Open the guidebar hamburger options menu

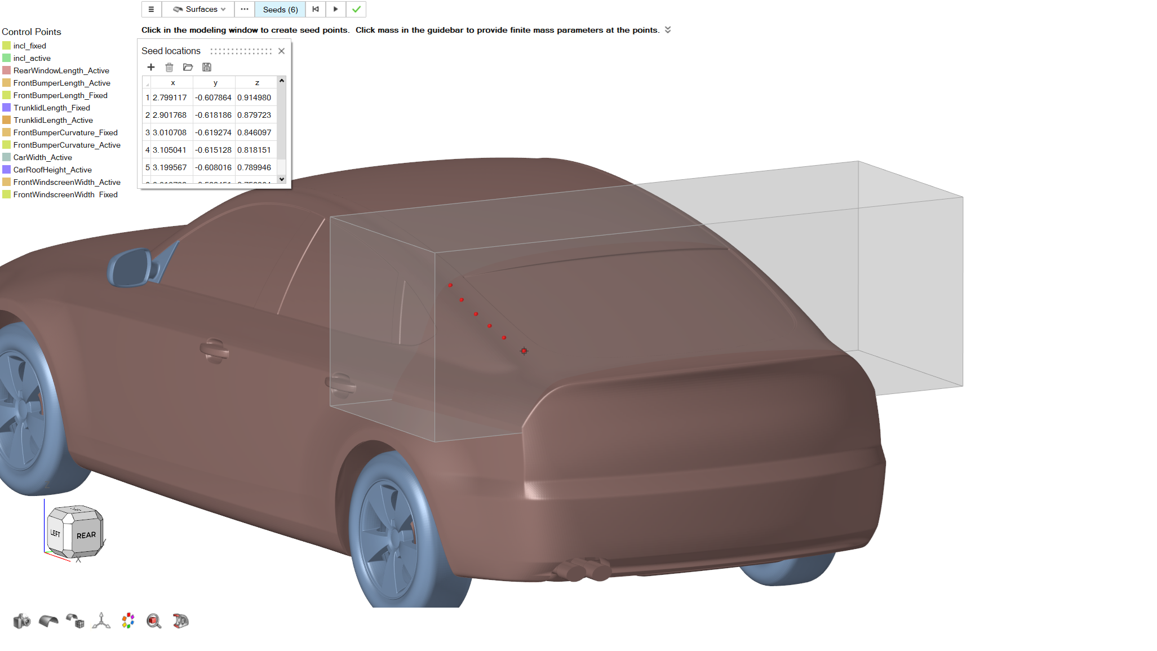tap(151, 10)
